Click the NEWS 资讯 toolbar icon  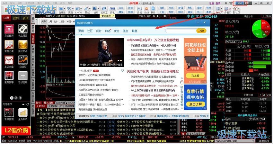(112, 8)
